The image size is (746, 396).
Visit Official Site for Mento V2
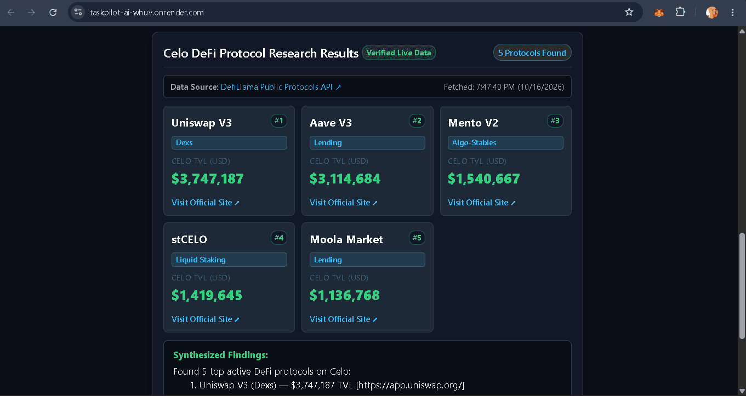[482, 203]
